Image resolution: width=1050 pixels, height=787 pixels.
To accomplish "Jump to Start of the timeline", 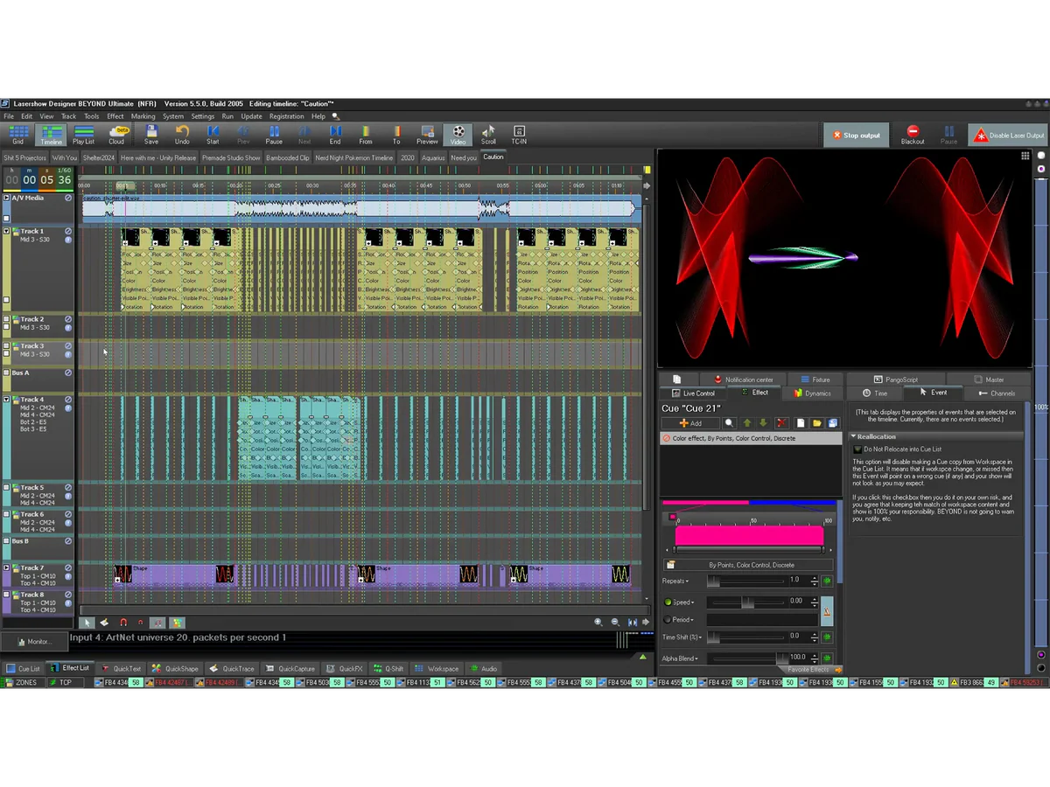I will pos(213,135).
